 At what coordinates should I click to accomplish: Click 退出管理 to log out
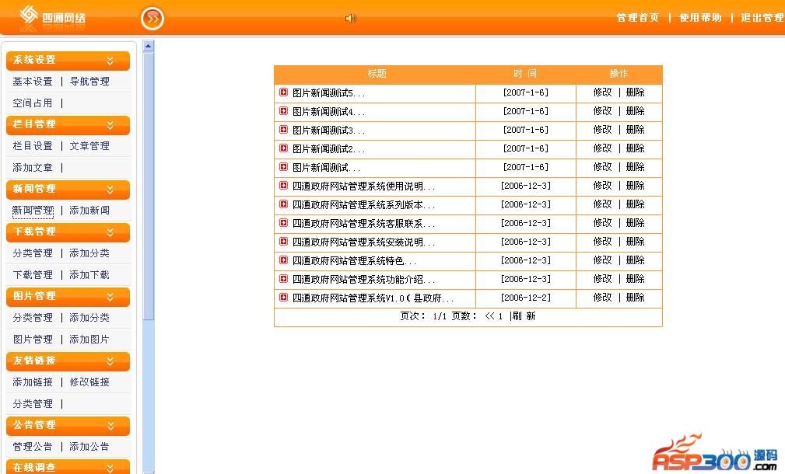click(x=762, y=18)
